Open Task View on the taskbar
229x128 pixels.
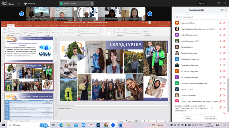tap(53, 125)
